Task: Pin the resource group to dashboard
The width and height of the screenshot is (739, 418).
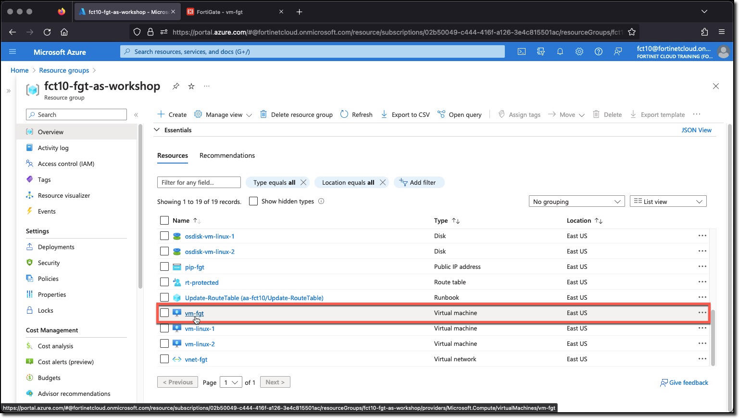Action: [x=176, y=86]
